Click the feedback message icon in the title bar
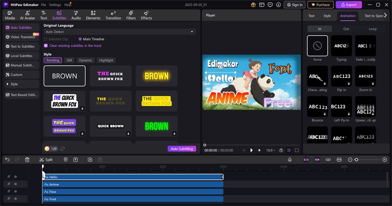 [270, 5]
